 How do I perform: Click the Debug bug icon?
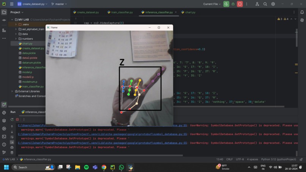pos(233,4)
